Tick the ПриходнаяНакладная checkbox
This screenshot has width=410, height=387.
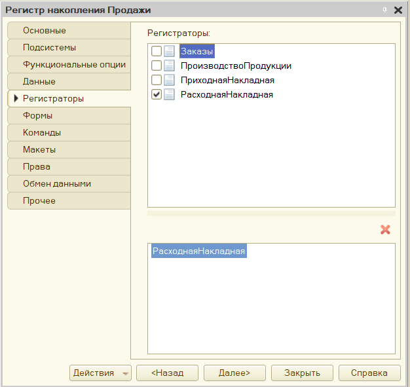pos(157,80)
